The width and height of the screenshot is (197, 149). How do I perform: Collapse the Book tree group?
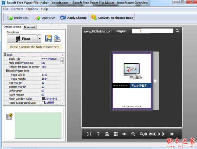click(x=5, y=54)
